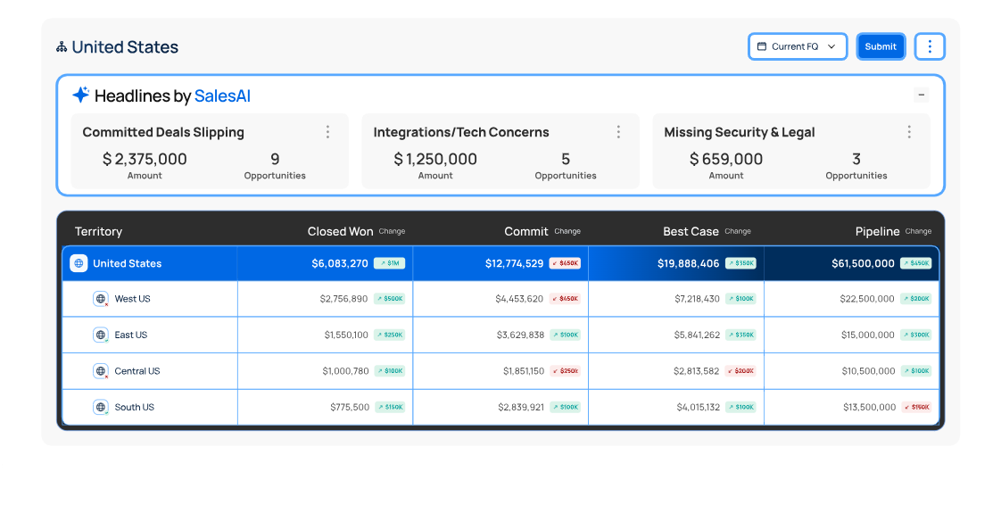The width and height of the screenshot is (1001, 505).
Task: Click the Central US globe icon
Action: point(101,371)
